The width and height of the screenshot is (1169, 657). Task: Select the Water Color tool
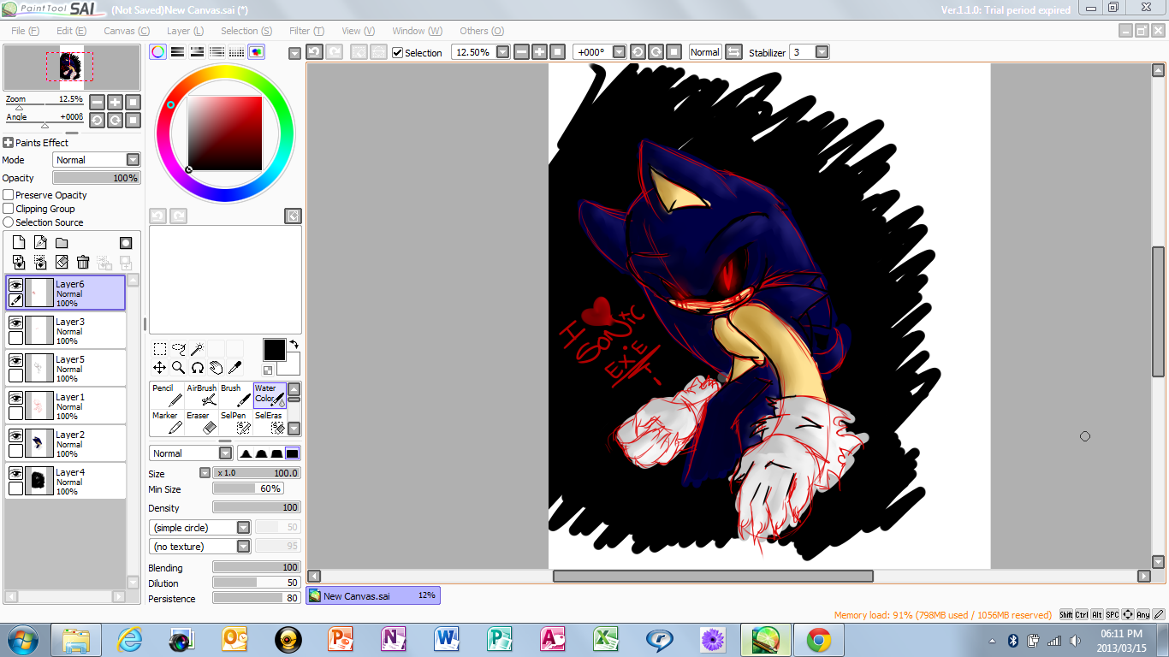(x=270, y=395)
